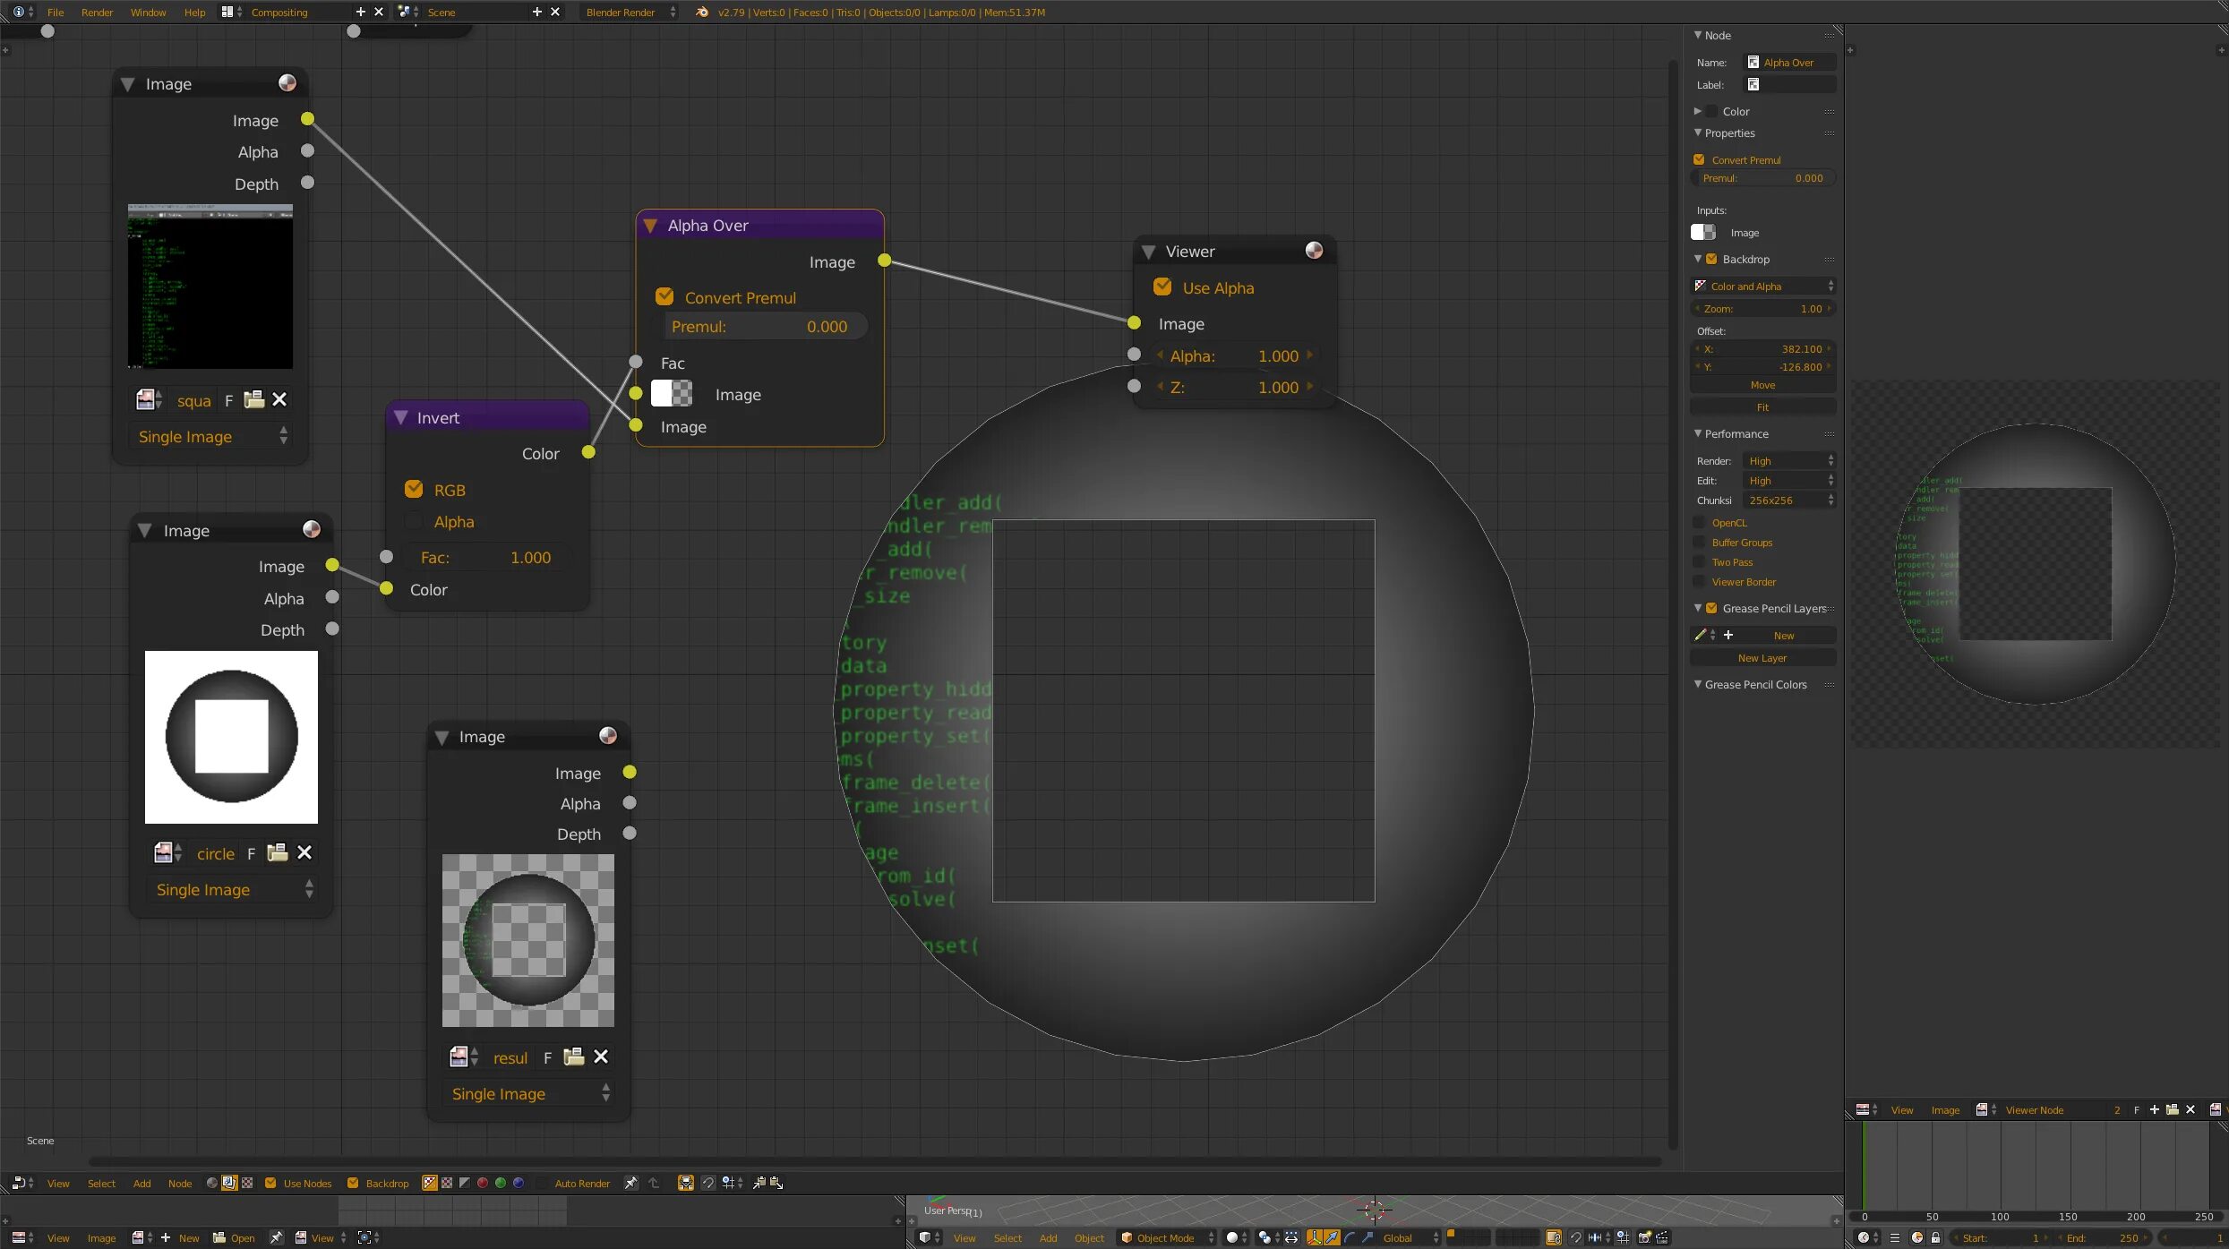2229x1249 pixels.
Task: Unlink the circle image with the X icon
Action: coord(304,852)
